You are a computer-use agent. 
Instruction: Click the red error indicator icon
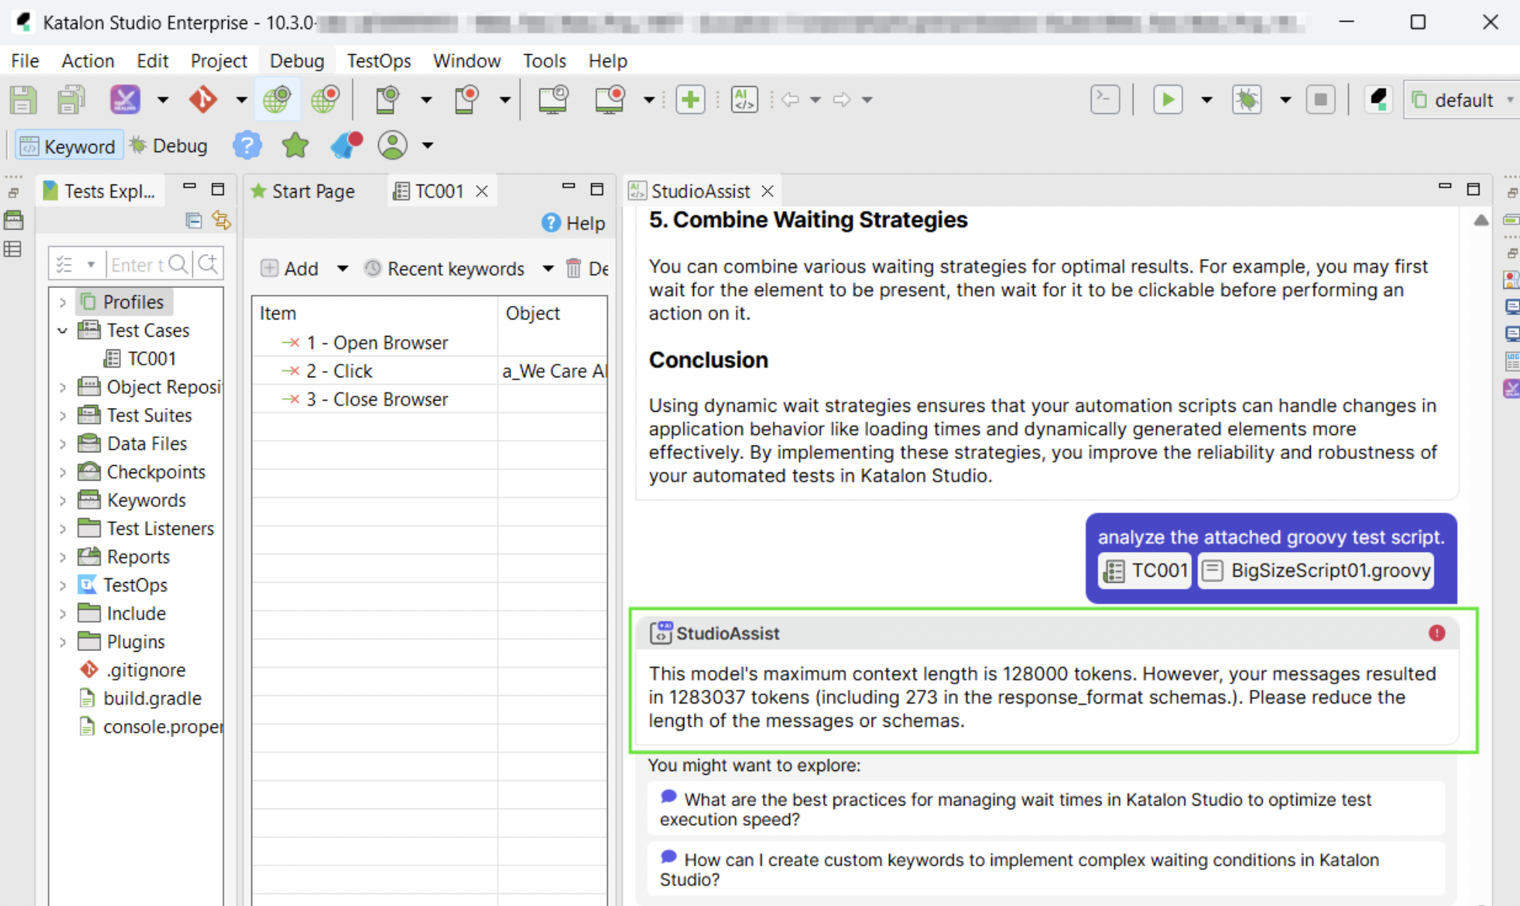tap(1437, 633)
